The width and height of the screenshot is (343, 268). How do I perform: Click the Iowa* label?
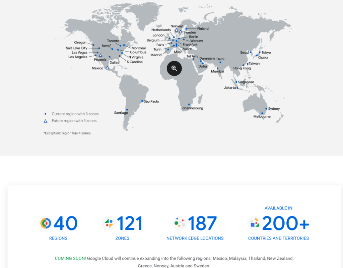point(106,46)
